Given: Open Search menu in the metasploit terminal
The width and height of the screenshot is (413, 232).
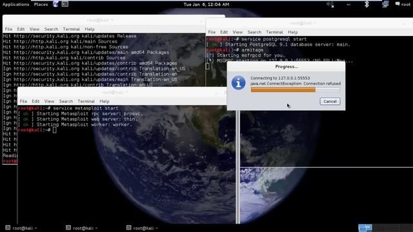Looking at the screenshot, I should [66, 101].
